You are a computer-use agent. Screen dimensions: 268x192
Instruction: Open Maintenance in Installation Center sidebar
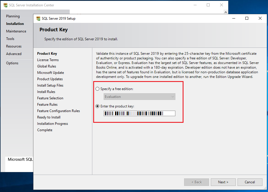pos(16,31)
